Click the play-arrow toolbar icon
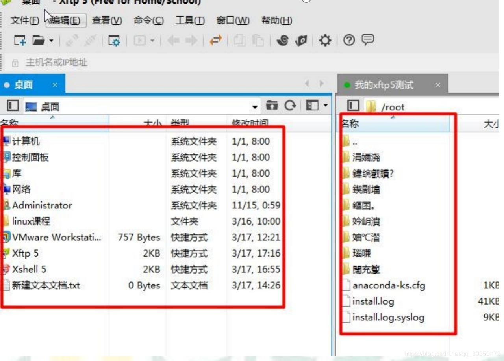 pos(140,40)
